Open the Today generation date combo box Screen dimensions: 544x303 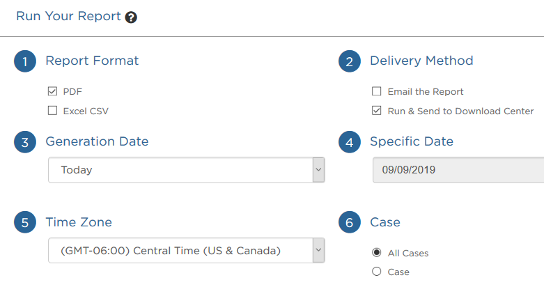tap(186, 170)
